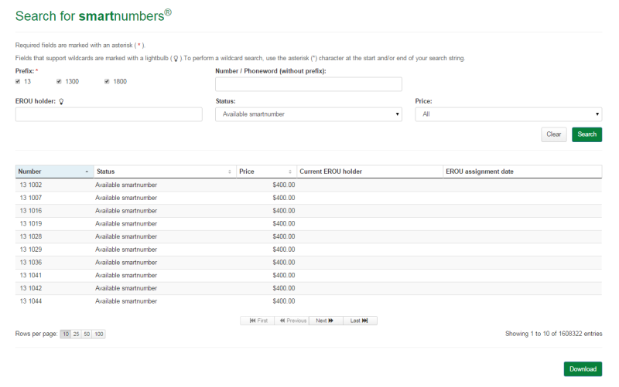Click the entries count text "Showing 1 to 10"
The image size is (619, 387).
(x=527, y=334)
